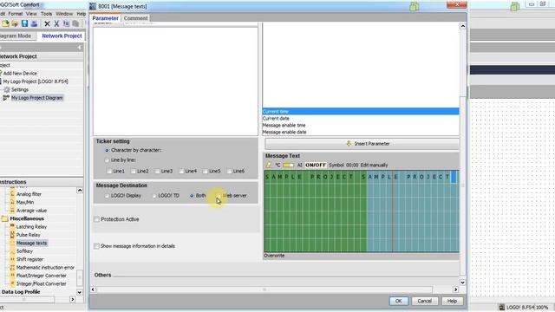Screen dimensions: 555x312
Task: Click the Insert Parameter button
Action: [x=362, y=144]
